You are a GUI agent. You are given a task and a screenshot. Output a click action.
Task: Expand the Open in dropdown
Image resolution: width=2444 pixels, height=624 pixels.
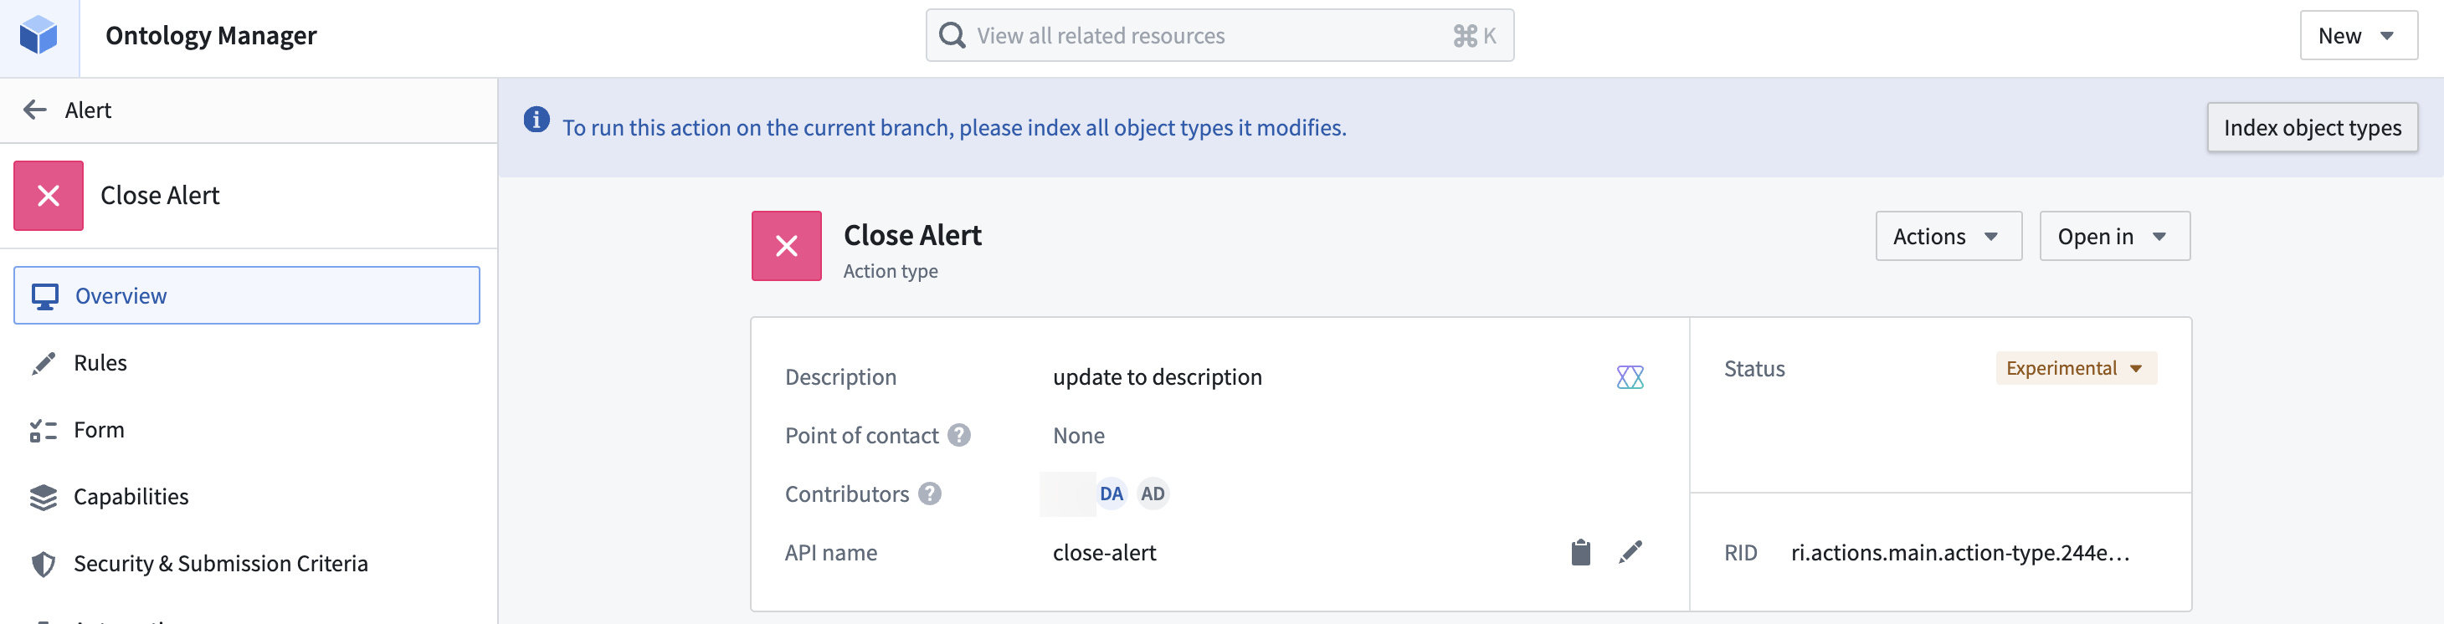click(2114, 235)
